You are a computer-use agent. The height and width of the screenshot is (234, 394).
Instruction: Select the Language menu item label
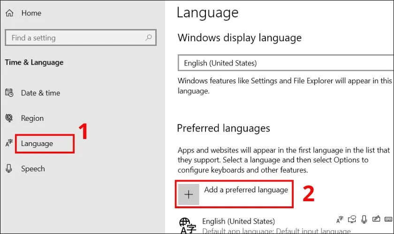point(37,144)
